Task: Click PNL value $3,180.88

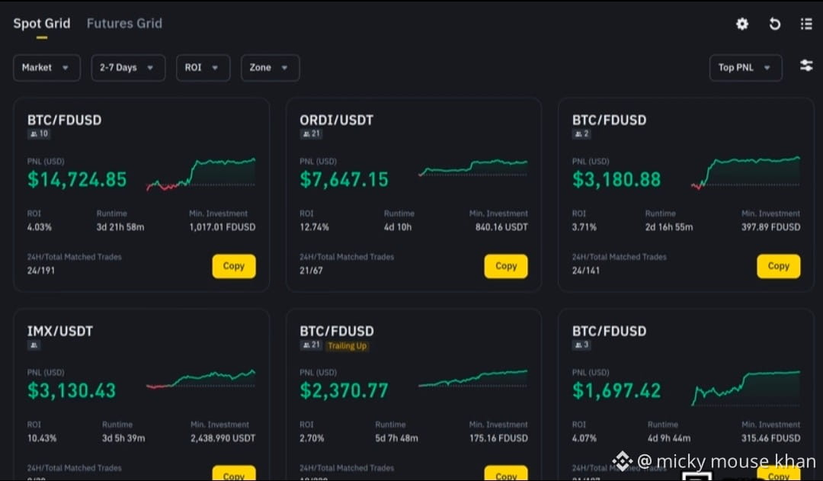Action: (x=616, y=180)
